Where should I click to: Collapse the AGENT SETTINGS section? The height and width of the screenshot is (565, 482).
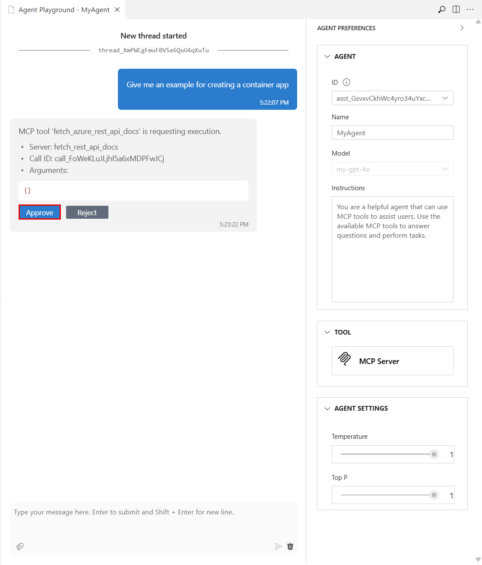[x=327, y=408]
